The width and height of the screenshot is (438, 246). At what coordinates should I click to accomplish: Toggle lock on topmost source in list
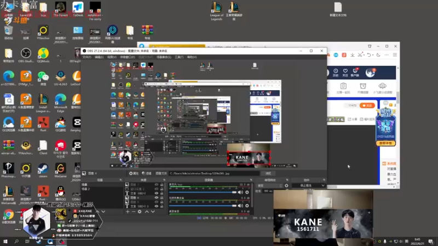(x=162, y=185)
